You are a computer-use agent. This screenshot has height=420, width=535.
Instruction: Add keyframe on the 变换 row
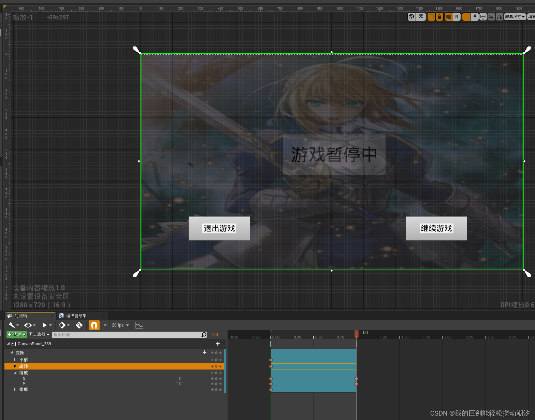point(216,353)
